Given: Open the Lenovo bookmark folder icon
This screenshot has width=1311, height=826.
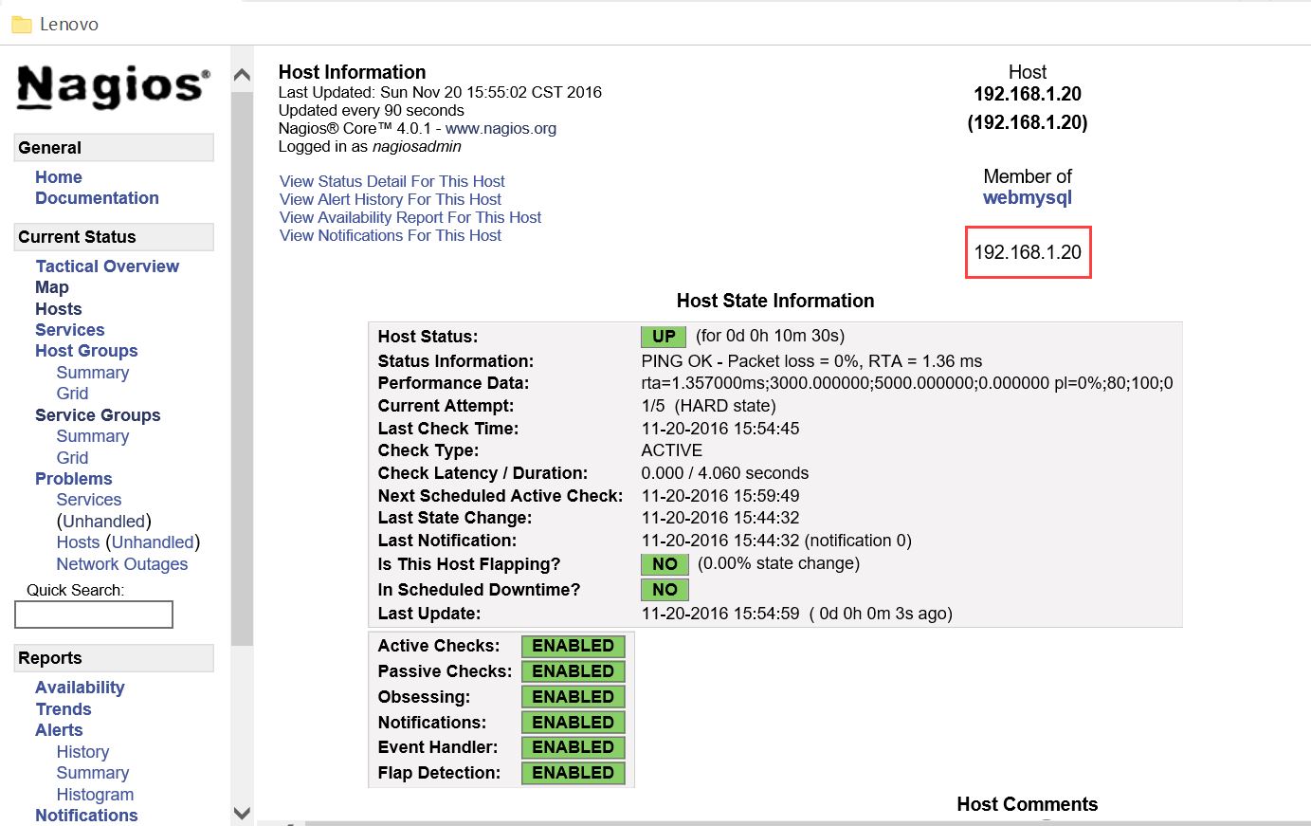Looking at the screenshot, I should pos(22,25).
